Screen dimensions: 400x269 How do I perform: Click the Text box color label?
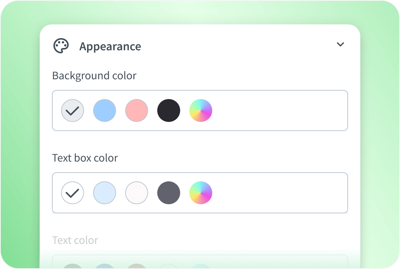(x=85, y=158)
